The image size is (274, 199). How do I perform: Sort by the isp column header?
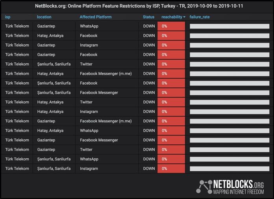[x=7, y=17]
